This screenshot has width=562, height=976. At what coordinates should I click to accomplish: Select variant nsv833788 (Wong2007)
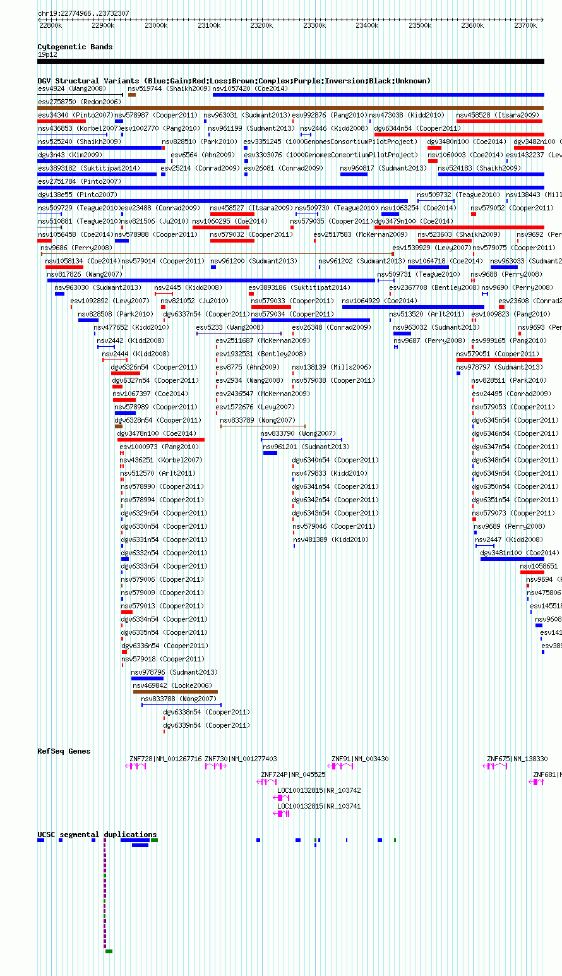[179, 699]
